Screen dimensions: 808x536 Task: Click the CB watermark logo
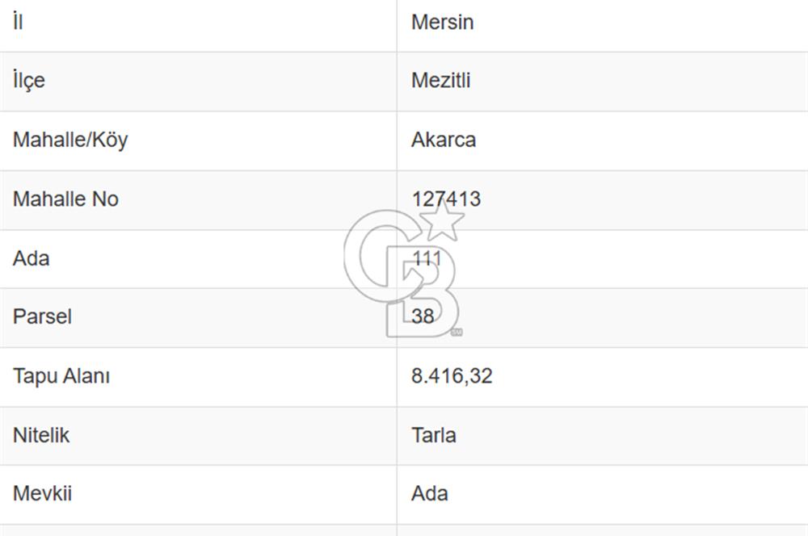tap(402, 274)
